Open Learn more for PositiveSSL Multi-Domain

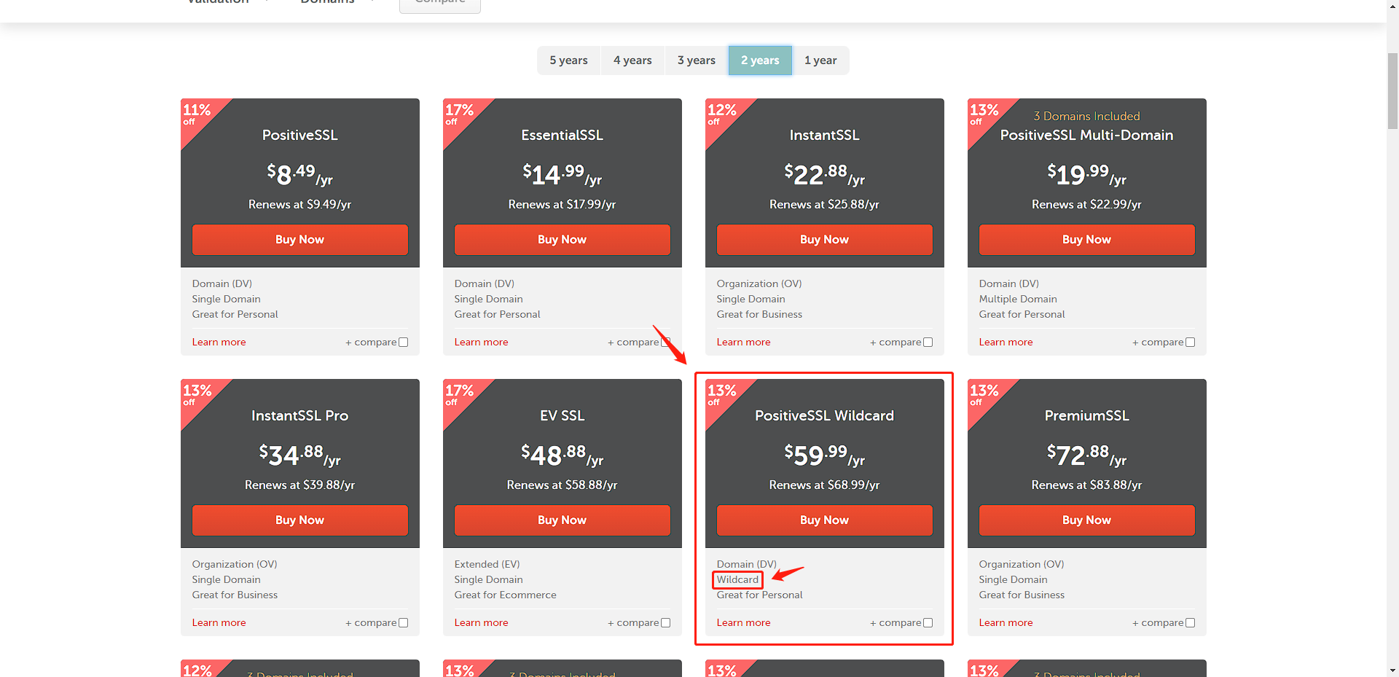pos(1006,343)
